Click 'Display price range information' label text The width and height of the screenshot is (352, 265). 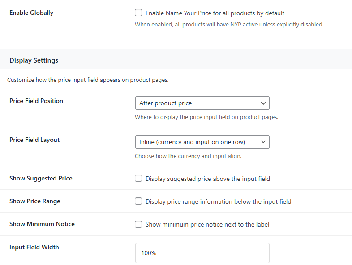pyautogui.click(x=218, y=201)
